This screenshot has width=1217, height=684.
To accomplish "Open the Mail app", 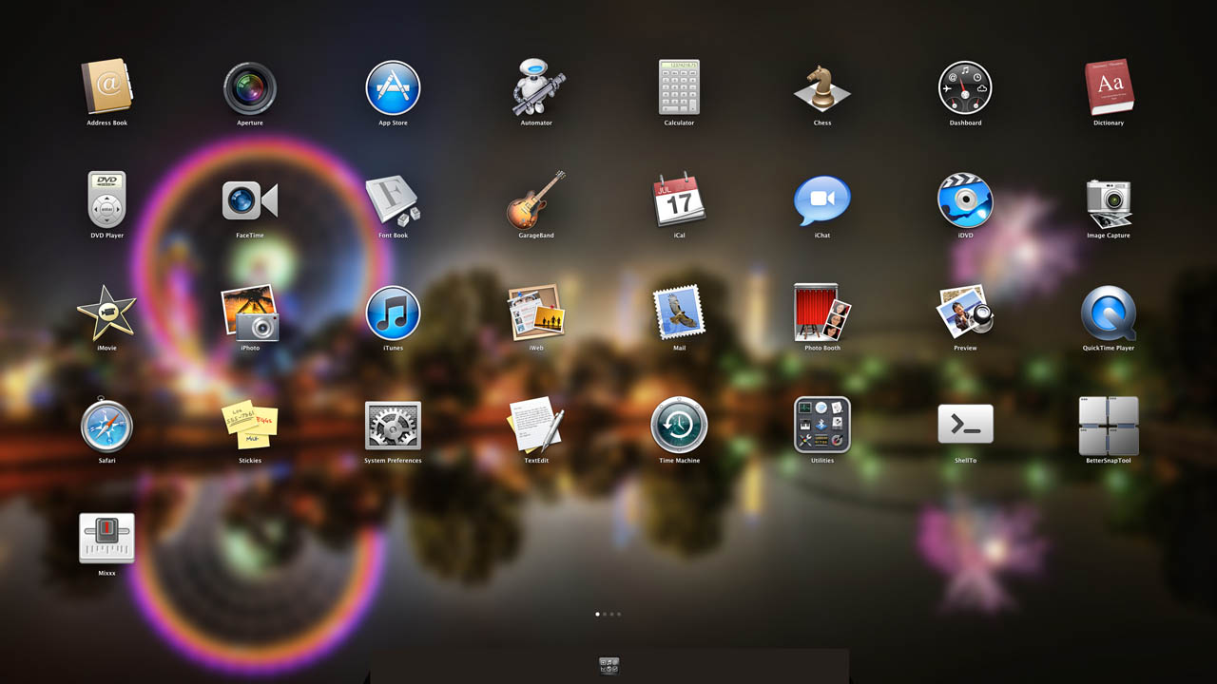I will tap(679, 313).
